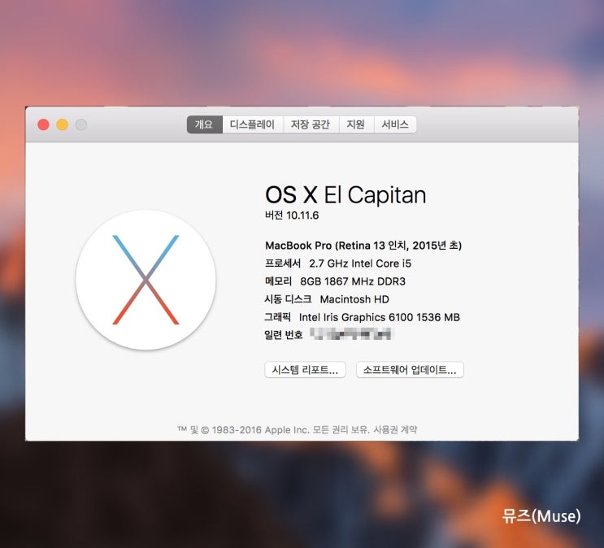Click the blurred 일련 번호 value
The image size is (604, 548).
350,333
